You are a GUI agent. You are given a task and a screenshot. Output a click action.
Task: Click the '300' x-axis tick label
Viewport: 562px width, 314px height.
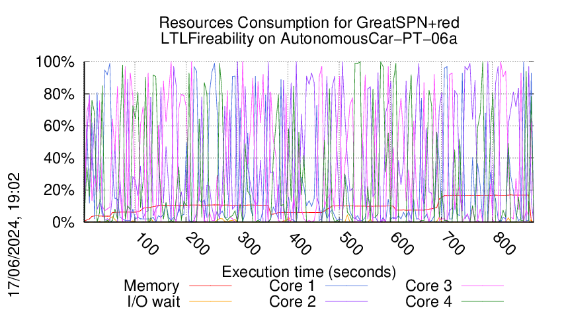[x=249, y=245]
